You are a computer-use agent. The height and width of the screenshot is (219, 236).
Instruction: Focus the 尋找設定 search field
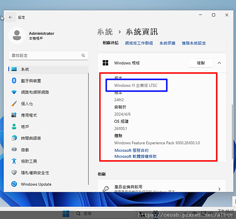tap(48, 55)
